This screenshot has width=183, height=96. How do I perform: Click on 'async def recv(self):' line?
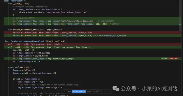(x=20, y=67)
